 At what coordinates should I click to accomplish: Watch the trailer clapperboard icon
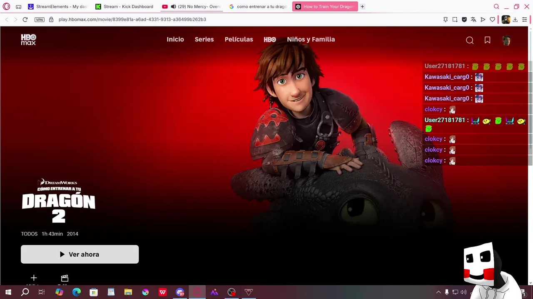(65, 278)
